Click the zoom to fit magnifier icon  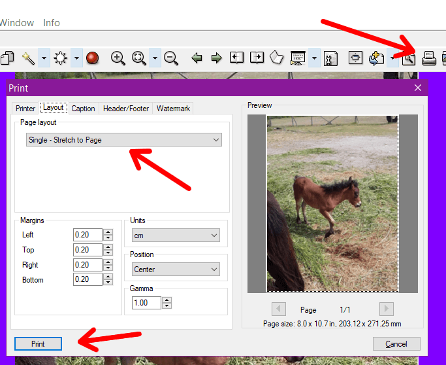[x=139, y=58]
